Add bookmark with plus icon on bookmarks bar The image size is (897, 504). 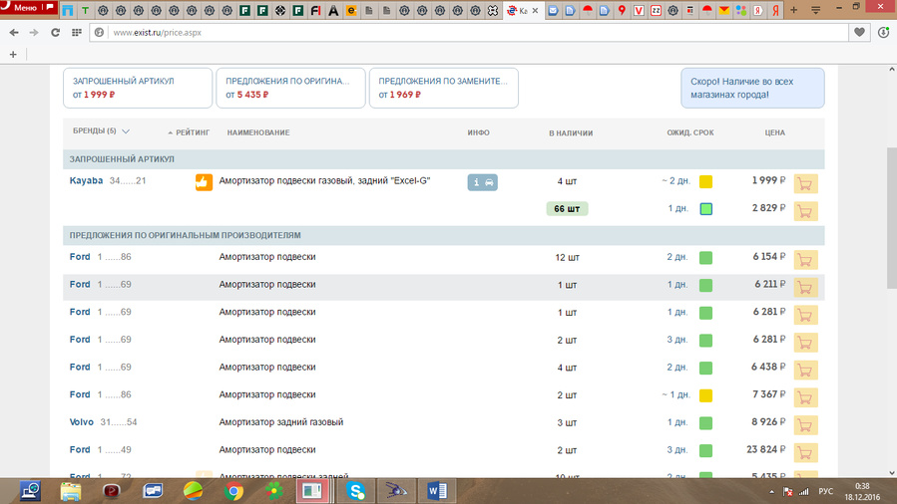pos(13,54)
